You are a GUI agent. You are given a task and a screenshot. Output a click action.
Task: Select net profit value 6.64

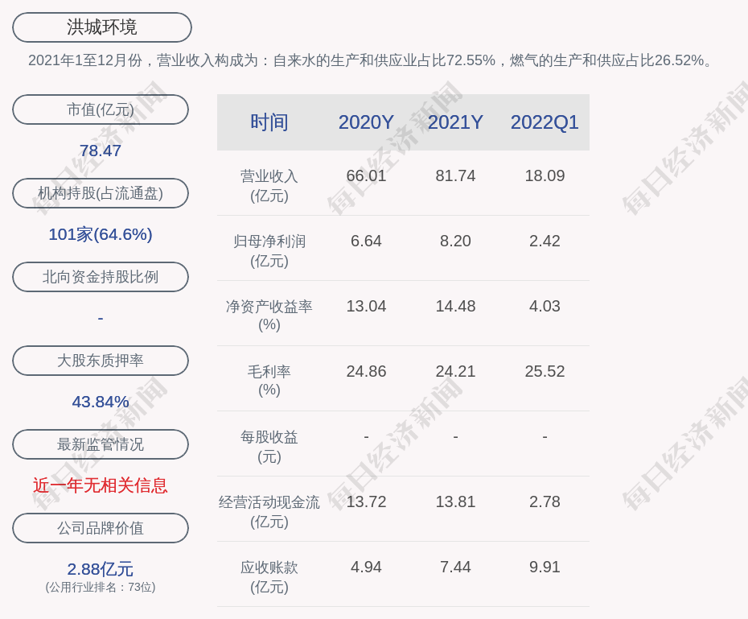coord(366,241)
